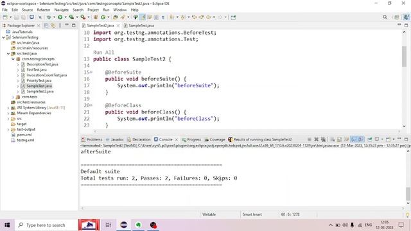Click Previous Annotation toolbar icon
Image resolution: width=411 pixels, height=231 pixels.
(182, 17)
